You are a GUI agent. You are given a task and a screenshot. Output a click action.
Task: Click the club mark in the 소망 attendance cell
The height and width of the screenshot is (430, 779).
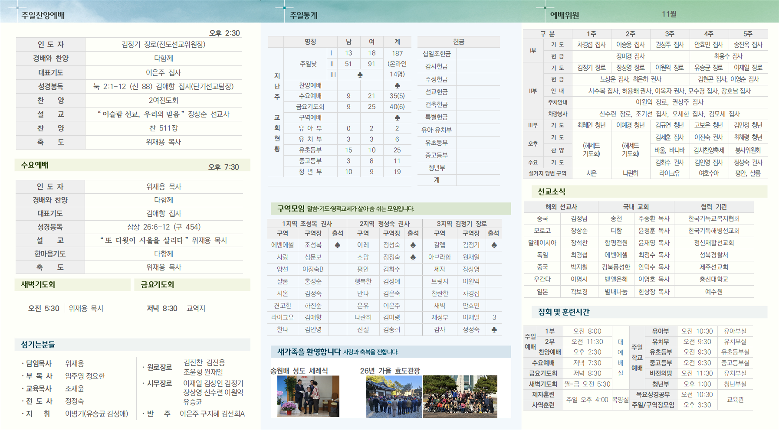(x=413, y=257)
